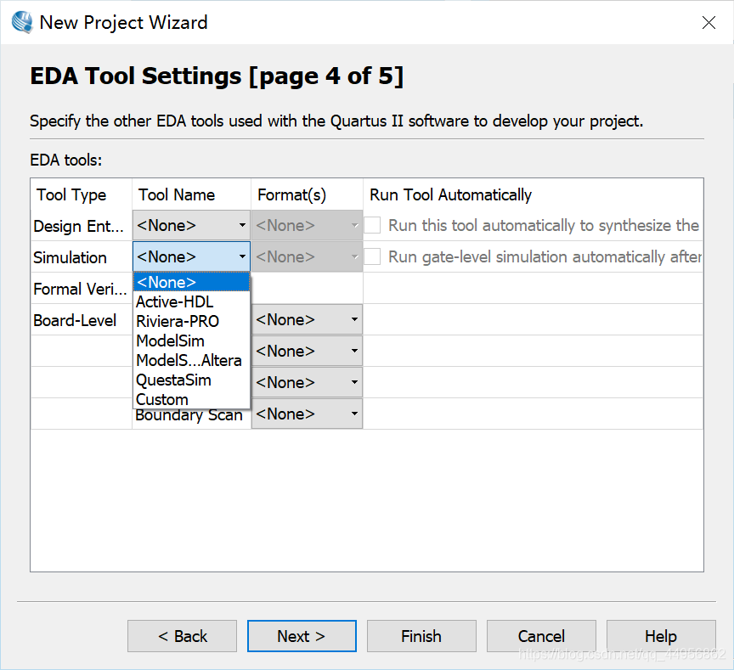Select the Formal Veri... row label

[82, 289]
